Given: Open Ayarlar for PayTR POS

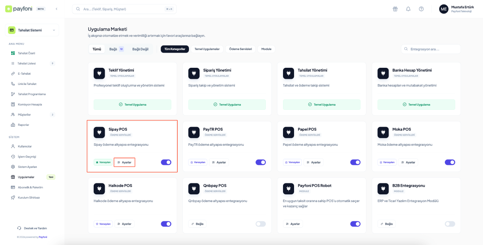Looking at the screenshot, I should [219, 162].
